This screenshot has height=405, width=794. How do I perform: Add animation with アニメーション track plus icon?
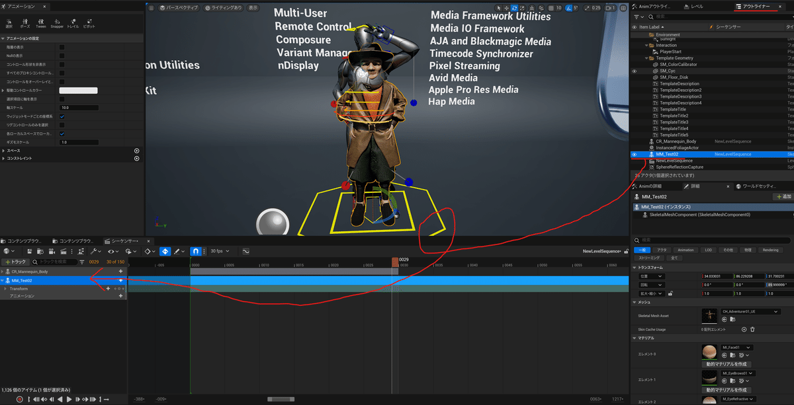coord(120,296)
